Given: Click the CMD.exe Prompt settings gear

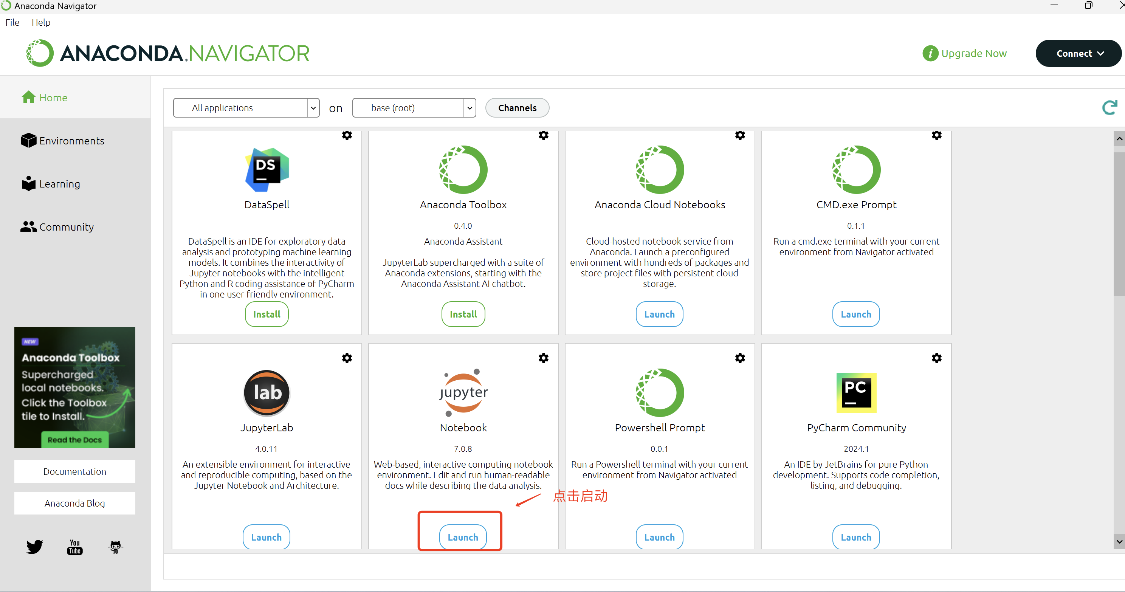Looking at the screenshot, I should pyautogui.click(x=936, y=135).
